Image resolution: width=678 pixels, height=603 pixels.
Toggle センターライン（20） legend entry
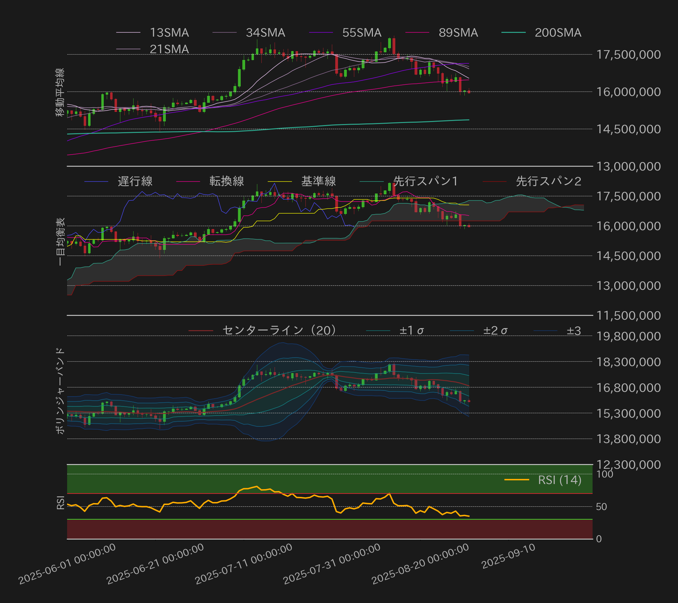(279, 330)
